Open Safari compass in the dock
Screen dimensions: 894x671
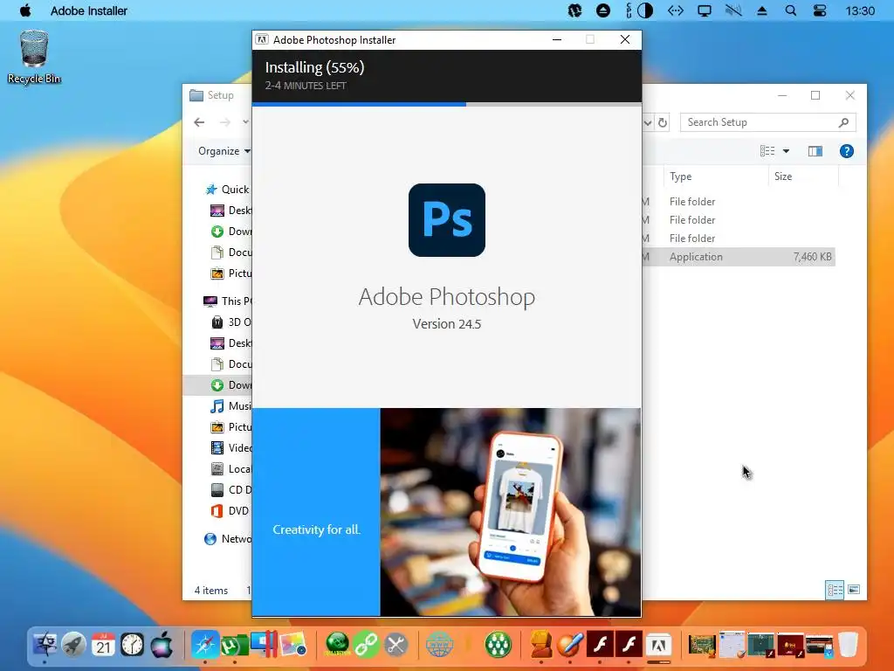[204, 645]
